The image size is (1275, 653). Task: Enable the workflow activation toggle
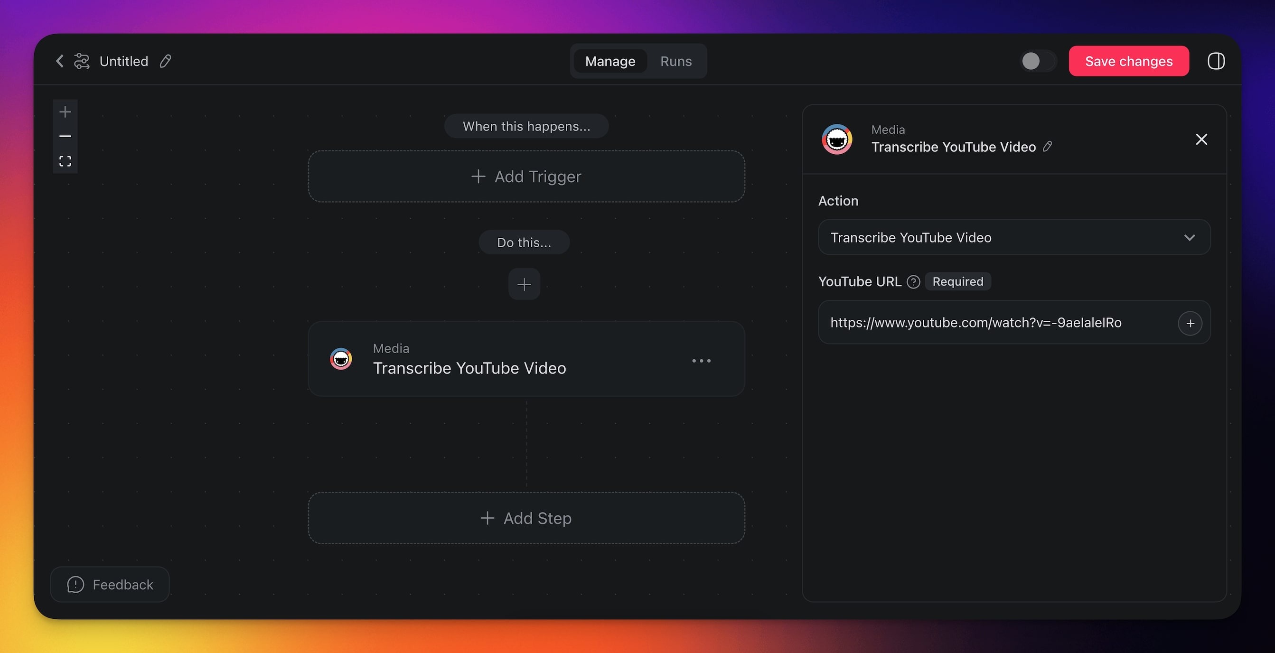click(1038, 61)
